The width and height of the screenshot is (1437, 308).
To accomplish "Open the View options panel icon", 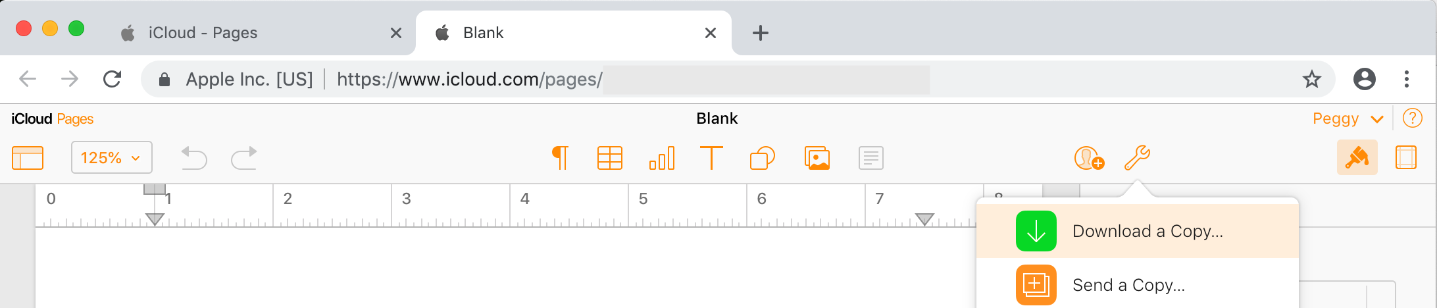I will coord(28,158).
